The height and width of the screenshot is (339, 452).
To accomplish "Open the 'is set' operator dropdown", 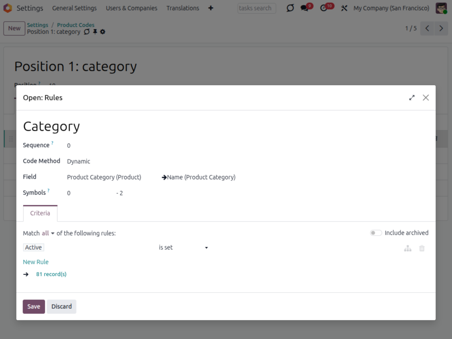I will point(183,248).
